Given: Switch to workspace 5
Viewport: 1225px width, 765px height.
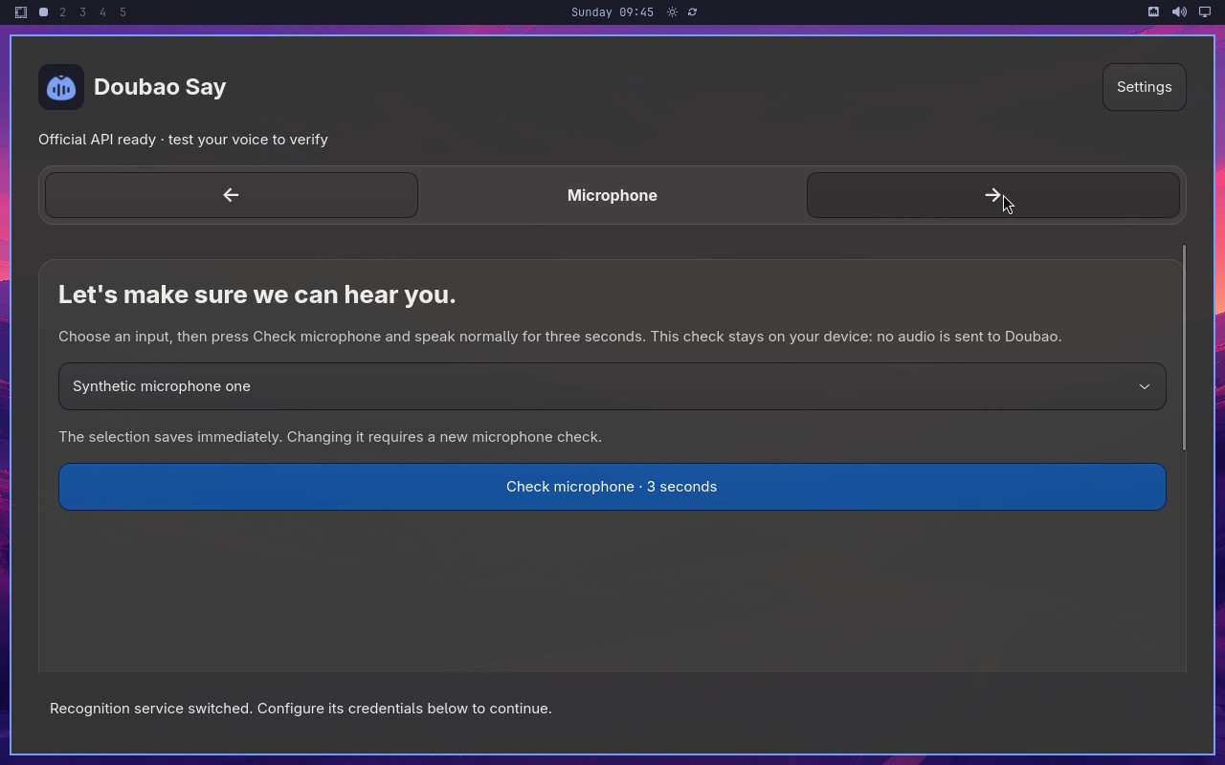Looking at the screenshot, I should (123, 12).
